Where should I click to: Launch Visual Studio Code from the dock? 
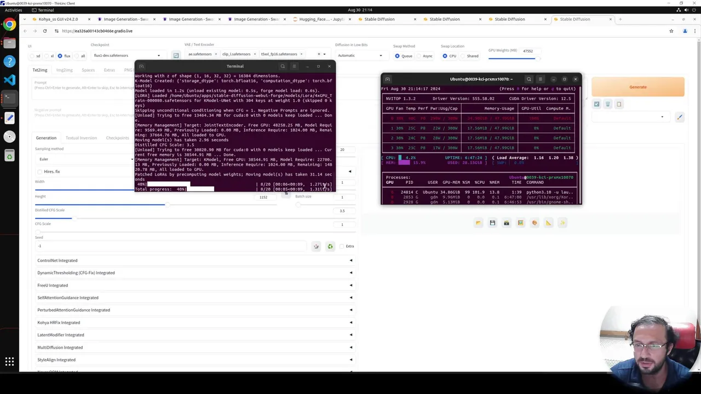click(9, 80)
